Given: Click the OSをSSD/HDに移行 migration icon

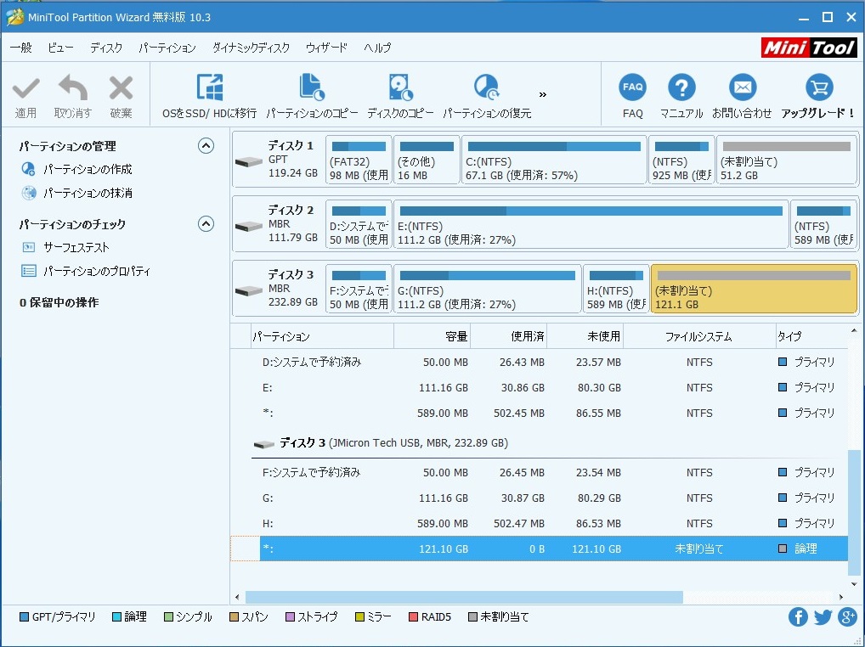Looking at the screenshot, I should tap(209, 88).
